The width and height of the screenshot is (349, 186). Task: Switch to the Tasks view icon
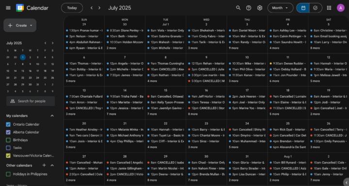click(315, 8)
